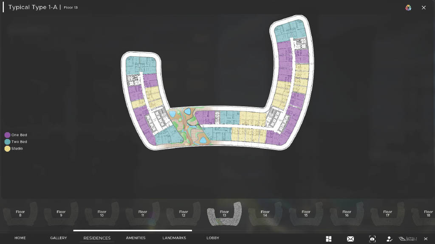The image size is (435, 244).
Task: Select the Floor 8 thumbnail
Action: point(20,213)
